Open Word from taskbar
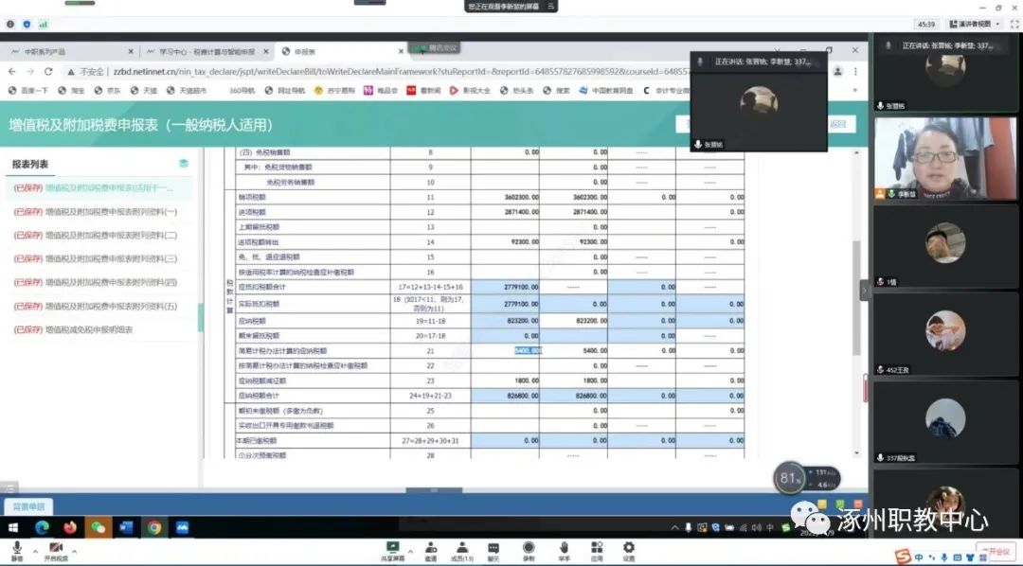The width and height of the screenshot is (1023, 566). 126,527
